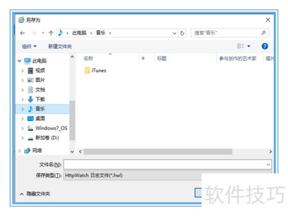This screenshot has width=288, height=216.
Task: Expand the 新加卷 (D:) drive node
Action: point(22,138)
